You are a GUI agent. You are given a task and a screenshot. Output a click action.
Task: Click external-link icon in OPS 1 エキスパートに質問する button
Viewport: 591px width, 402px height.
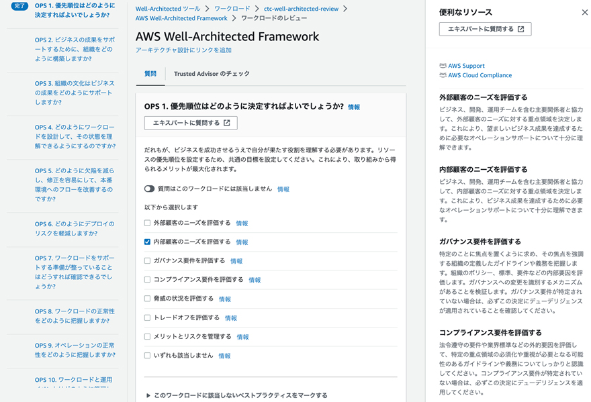click(x=227, y=123)
